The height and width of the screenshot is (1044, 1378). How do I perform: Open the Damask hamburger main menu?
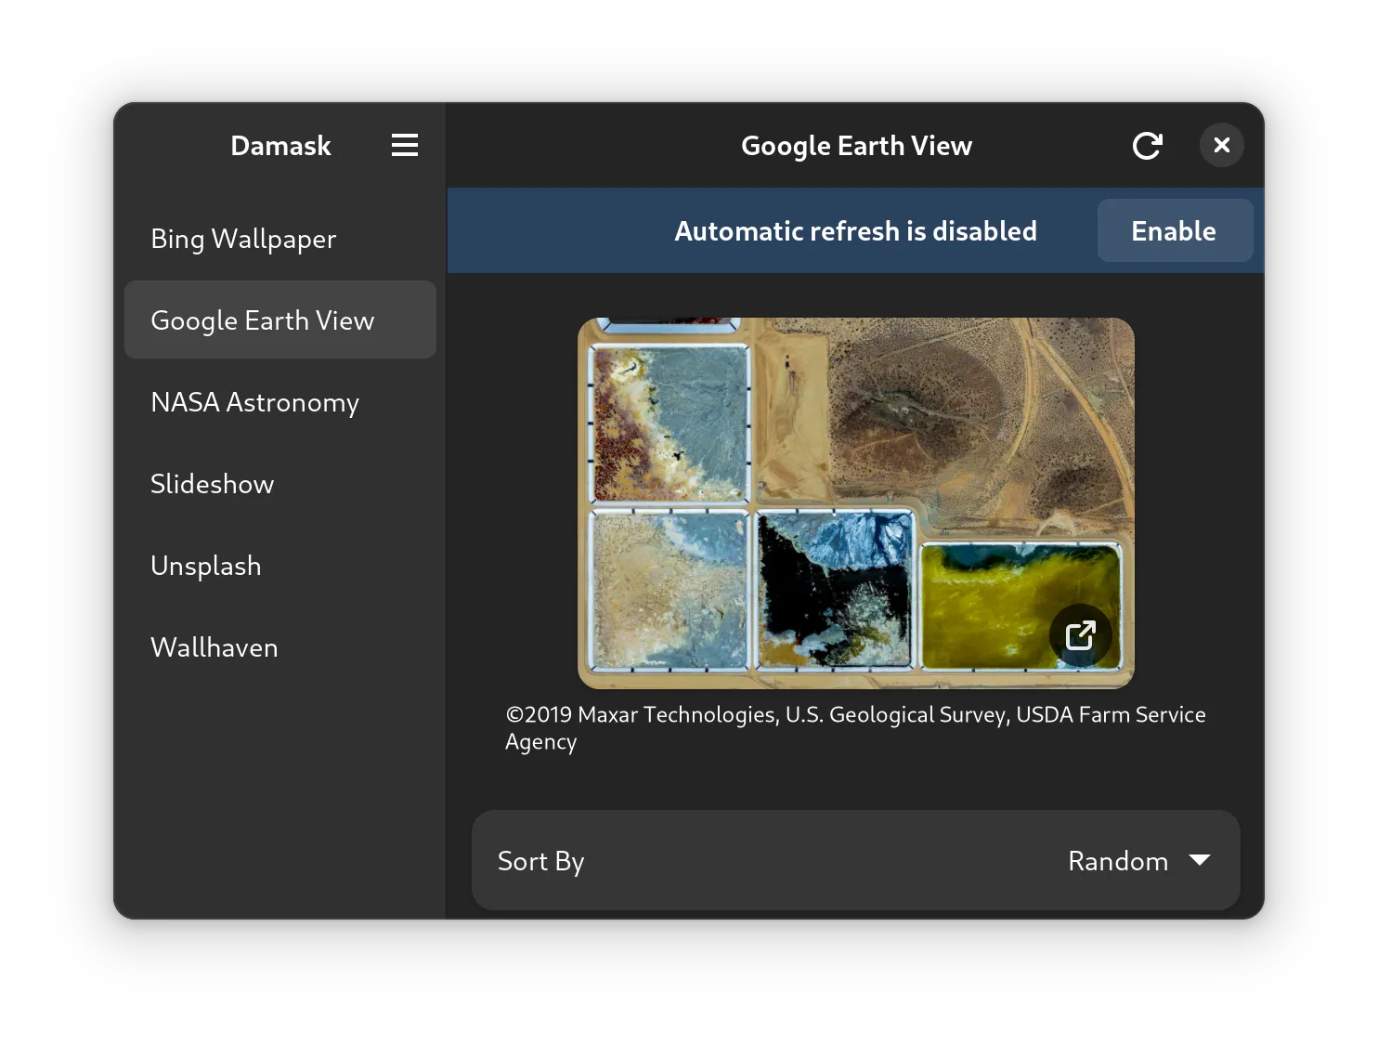tap(404, 145)
